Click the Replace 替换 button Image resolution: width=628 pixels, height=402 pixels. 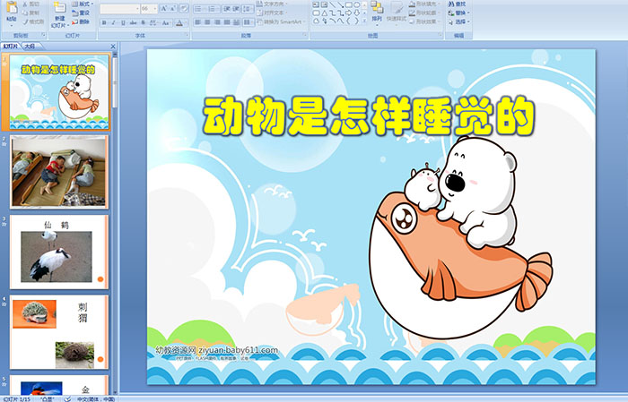pyautogui.click(x=458, y=13)
